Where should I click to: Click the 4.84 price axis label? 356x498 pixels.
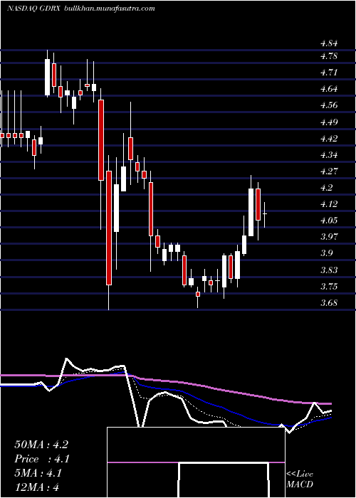(328, 43)
